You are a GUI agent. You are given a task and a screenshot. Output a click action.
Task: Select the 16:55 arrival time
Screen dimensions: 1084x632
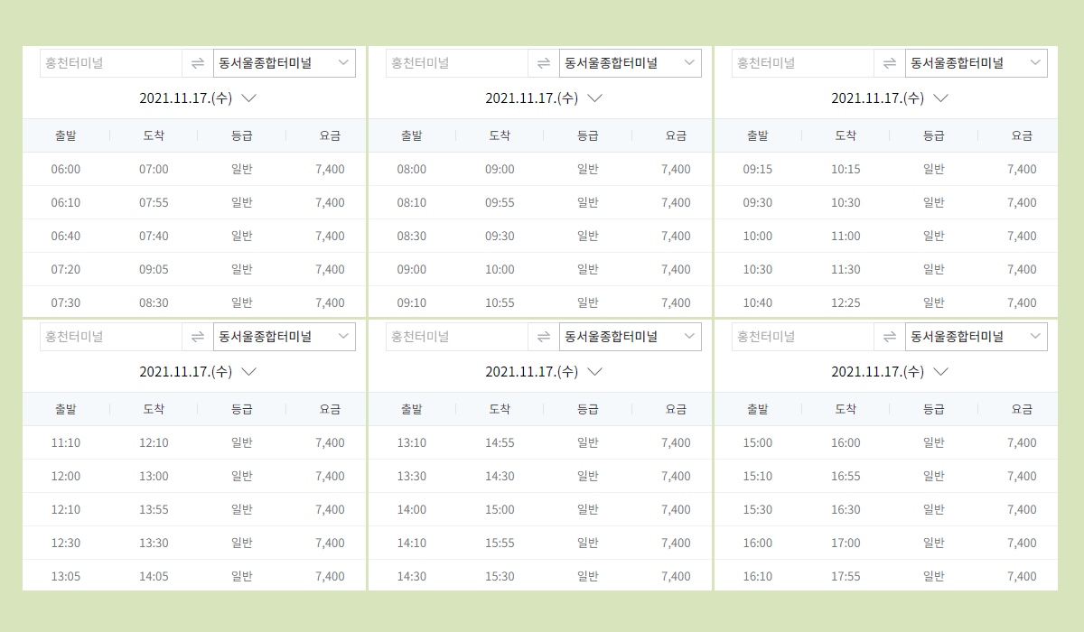(846, 477)
